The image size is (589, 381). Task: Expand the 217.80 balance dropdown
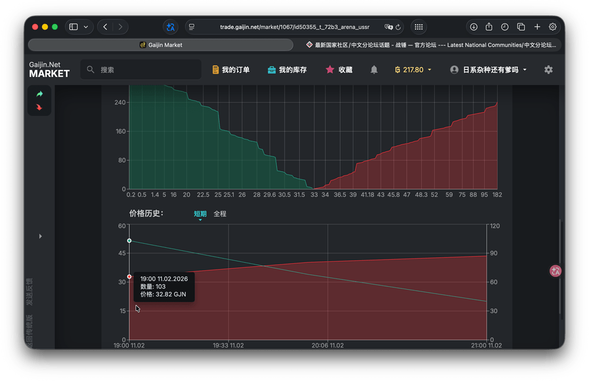pos(413,69)
